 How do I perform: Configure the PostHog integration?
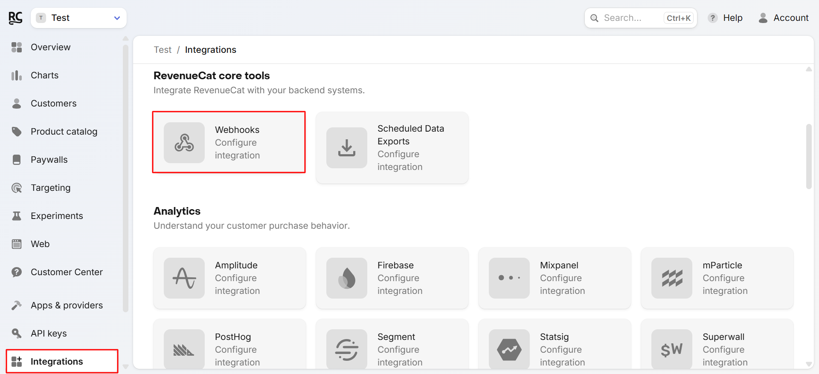tap(229, 344)
